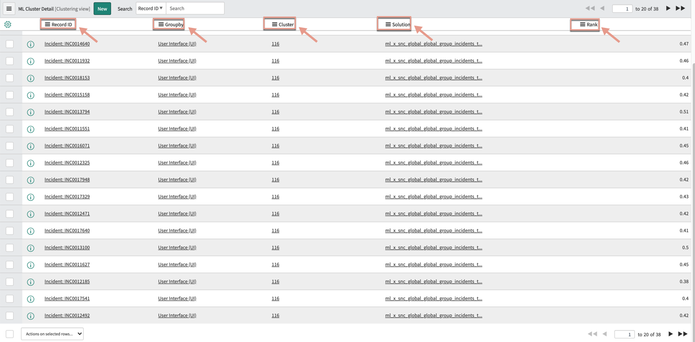This screenshot has height=342, width=695.
Task: Select checkbox for INC0015158 row
Action: 10,95
